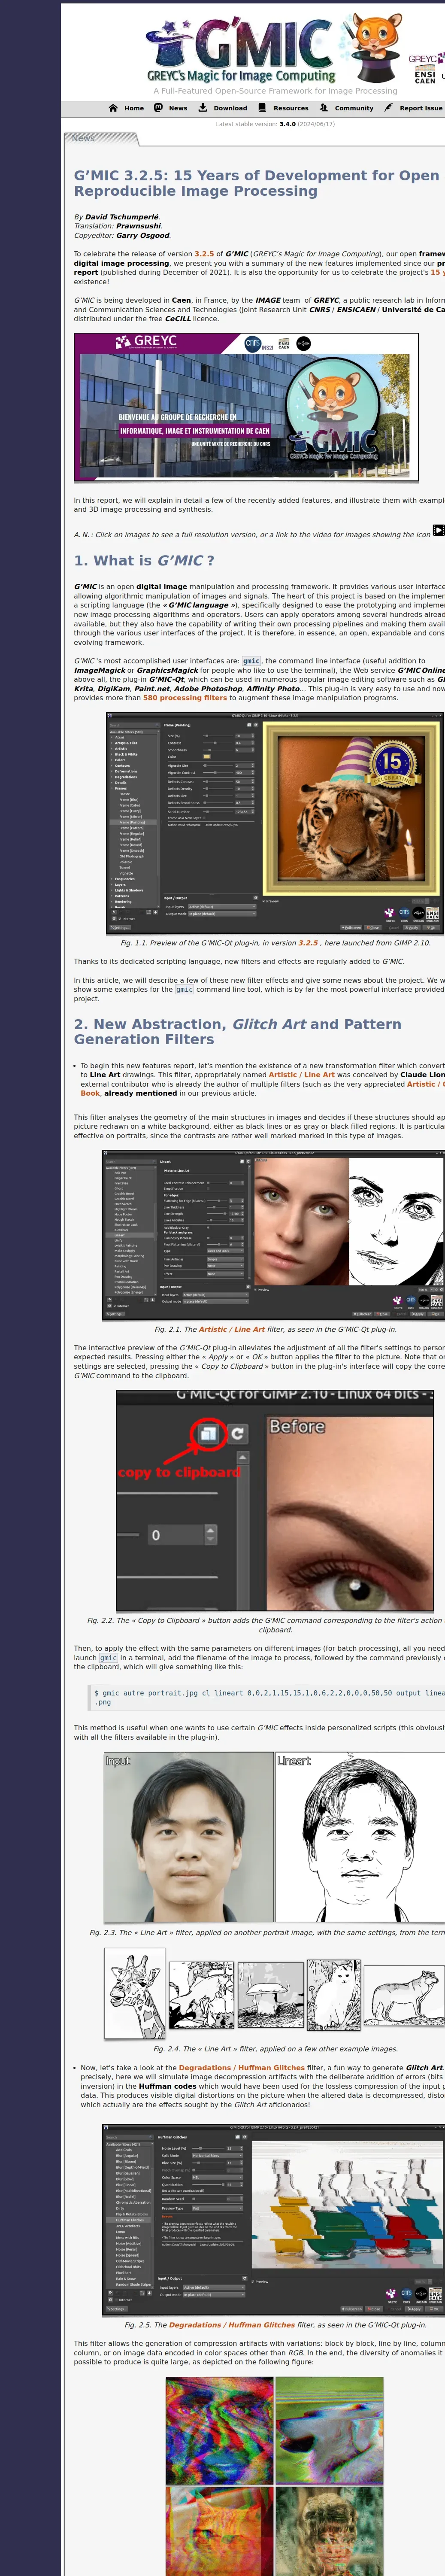Image resolution: width=445 pixels, height=2576 pixels.
Task: Open the glitch art examples image grid
Action: coord(275,2475)
